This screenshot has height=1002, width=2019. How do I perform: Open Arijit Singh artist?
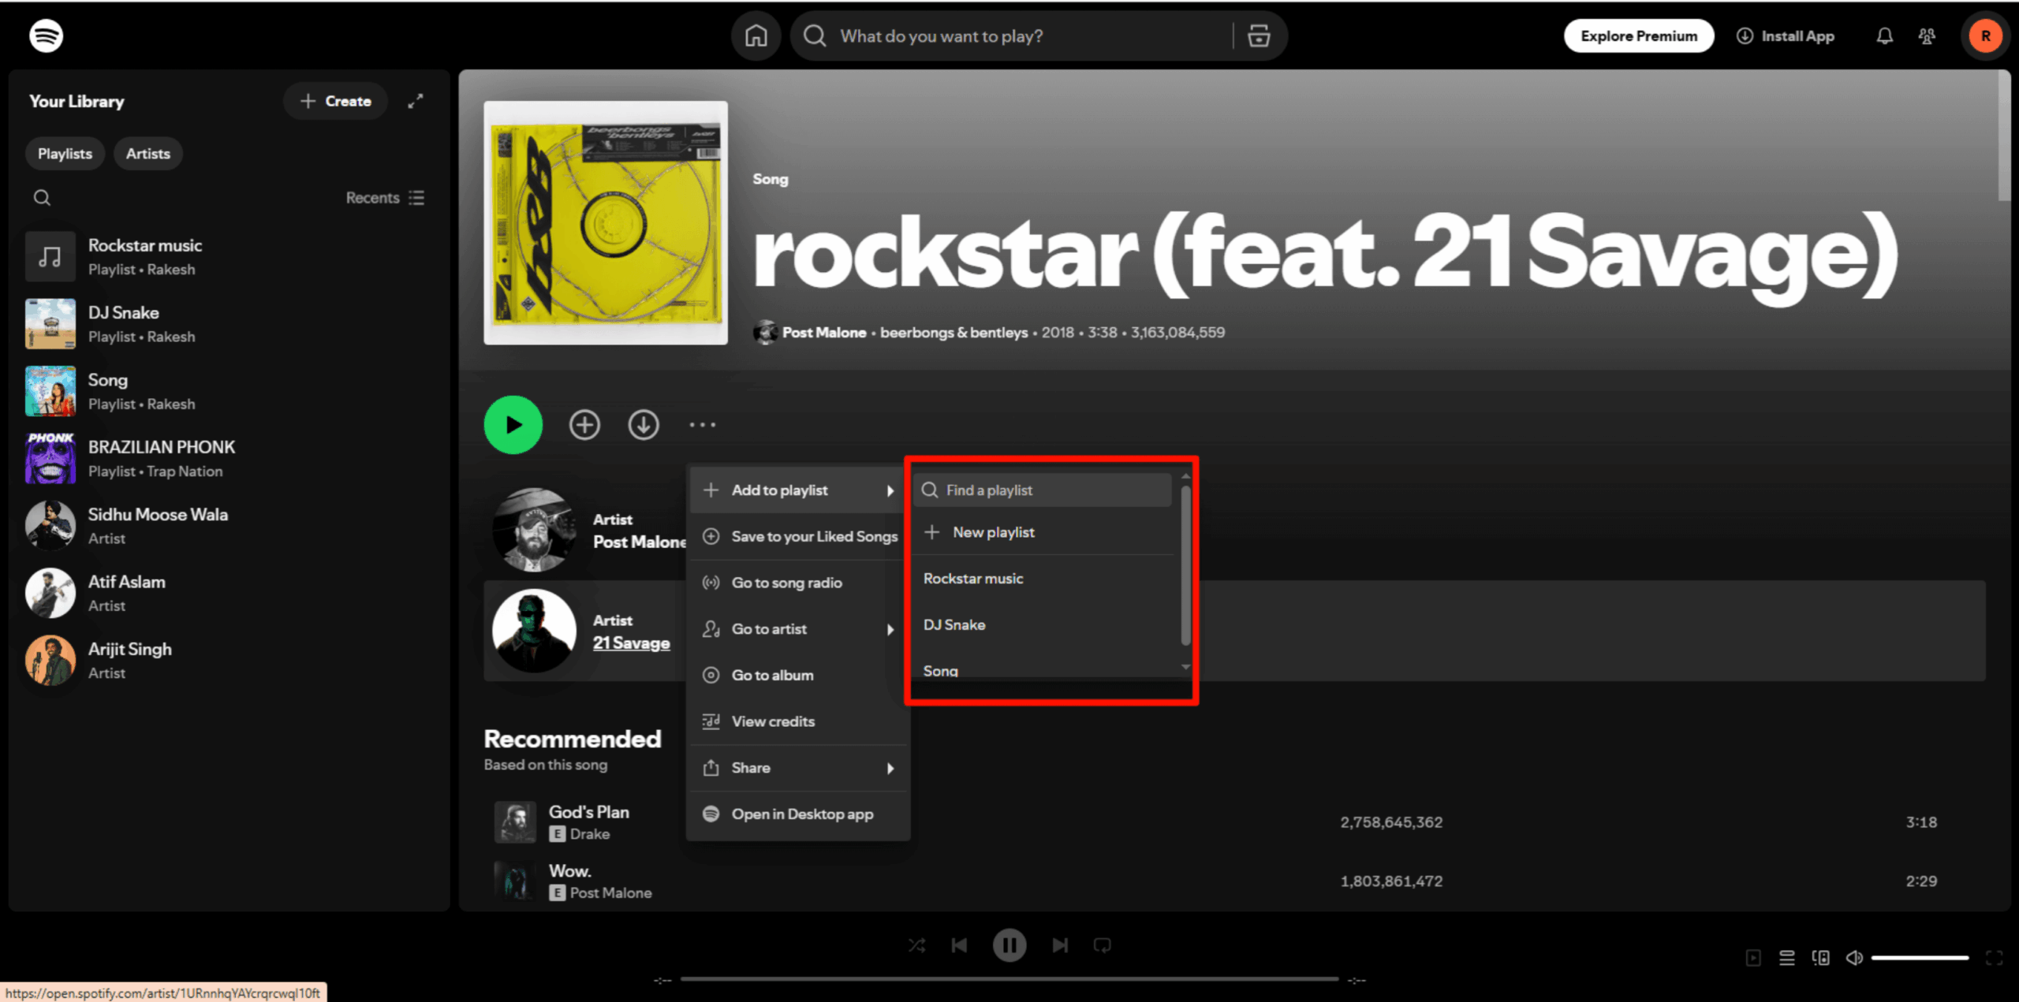228,660
